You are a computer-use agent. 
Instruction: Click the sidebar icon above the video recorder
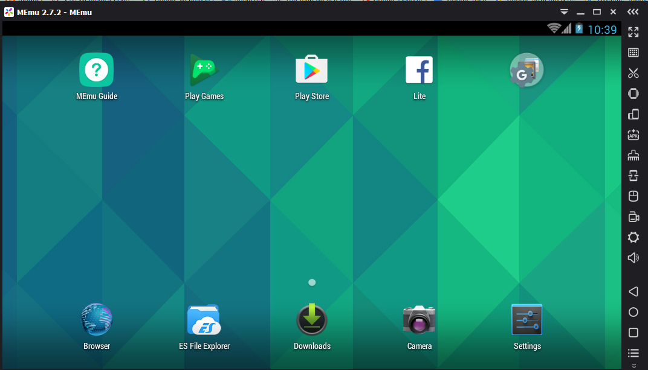point(633,196)
